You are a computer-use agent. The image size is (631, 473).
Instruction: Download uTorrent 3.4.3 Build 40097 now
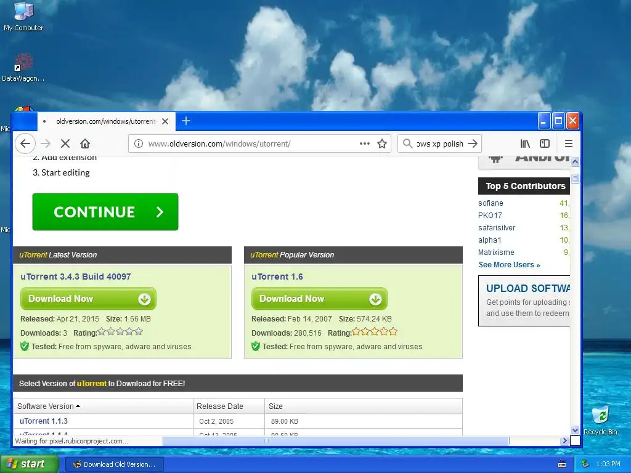[88, 299]
